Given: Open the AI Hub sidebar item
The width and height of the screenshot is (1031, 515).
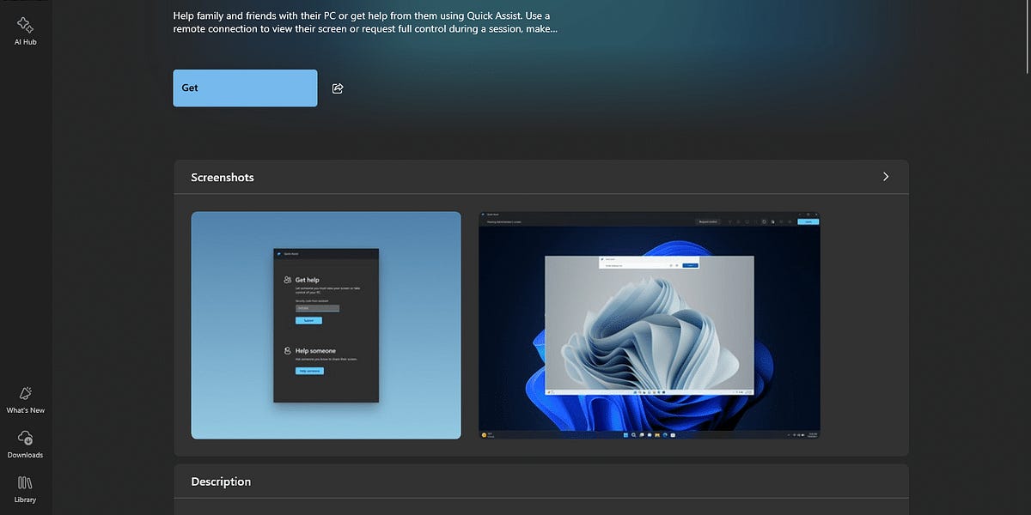Looking at the screenshot, I should click(25, 31).
